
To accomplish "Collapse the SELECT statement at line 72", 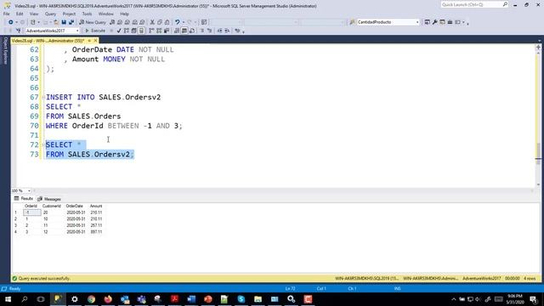I will click(x=43, y=144).
